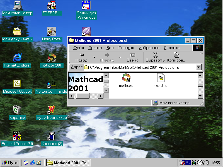Click the info pane horizontal scrollbar thumb
Screen dimensions: 223x167
pos(83,96)
